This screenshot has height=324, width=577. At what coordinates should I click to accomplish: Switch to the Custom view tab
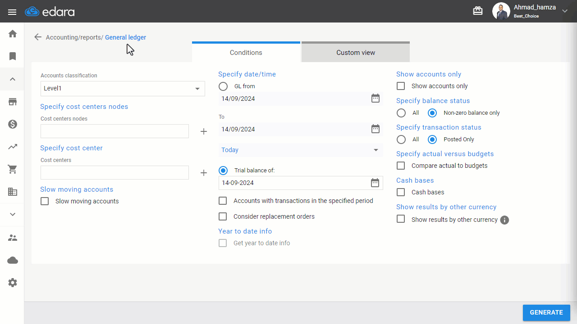[356, 52]
